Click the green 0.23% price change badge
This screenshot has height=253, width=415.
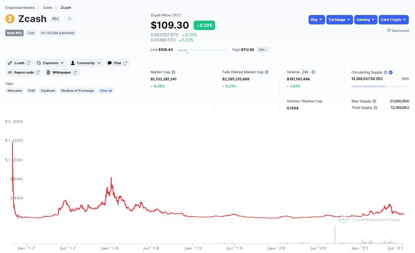(204, 25)
